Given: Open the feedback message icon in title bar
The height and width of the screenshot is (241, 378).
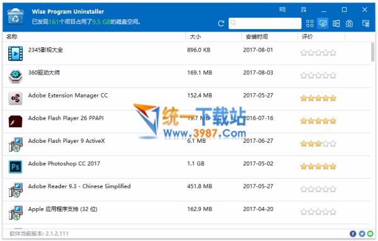Looking at the screenshot, I should click(282, 9).
